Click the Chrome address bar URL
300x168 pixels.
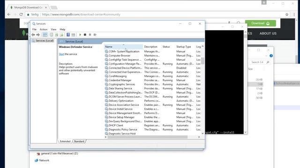point(81,14)
